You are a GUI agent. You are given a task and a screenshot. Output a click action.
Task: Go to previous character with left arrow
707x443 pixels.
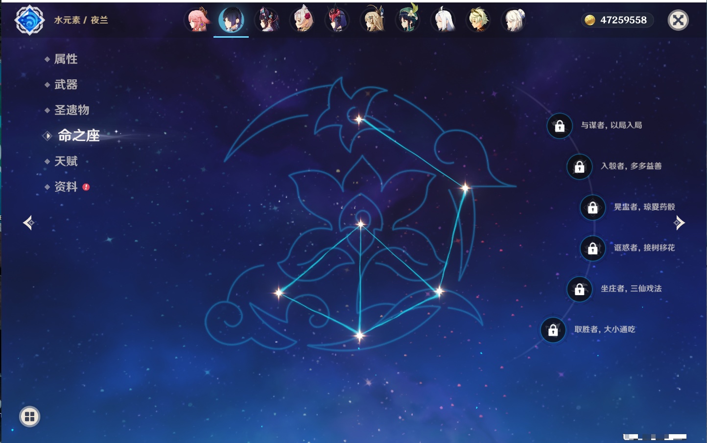[x=28, y=223]
